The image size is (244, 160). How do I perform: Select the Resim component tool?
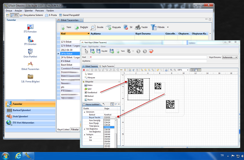point(88,100)
